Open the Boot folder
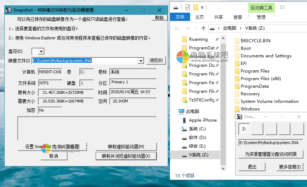 point(243,48)
